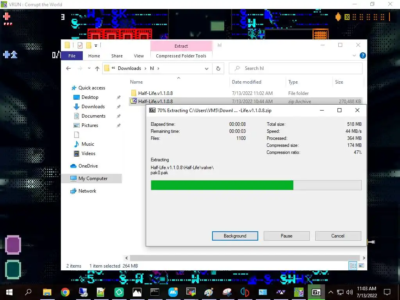Click the horizontal scrollbar in file list
This screenshot has width=400, height=300.
tap(245, 258)
